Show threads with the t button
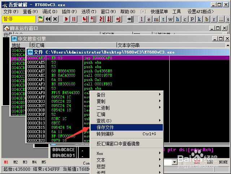This screenshot has width=231, height=174. [163, 19]
